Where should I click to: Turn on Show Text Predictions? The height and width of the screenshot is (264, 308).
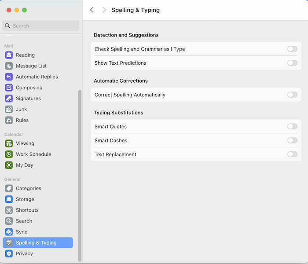(x=292, y=63)
